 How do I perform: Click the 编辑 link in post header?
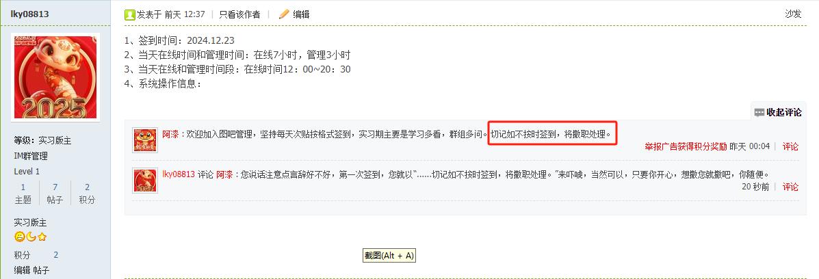[x=301, y=14]
